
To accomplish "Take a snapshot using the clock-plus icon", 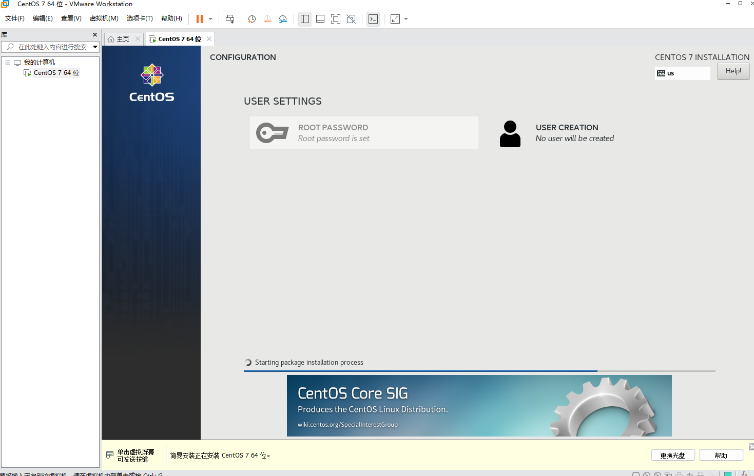I will tap(252, 19).
